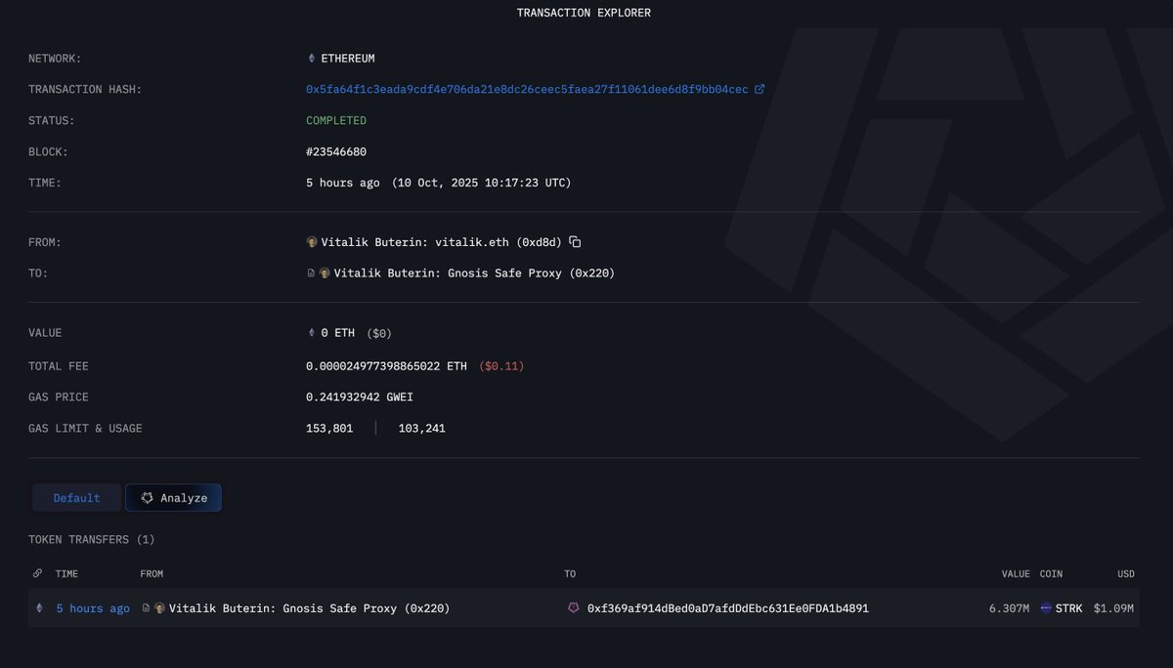
Task: Click the $1.09M USD amount
Action: pyautogui.click(x=1113, y=608)
